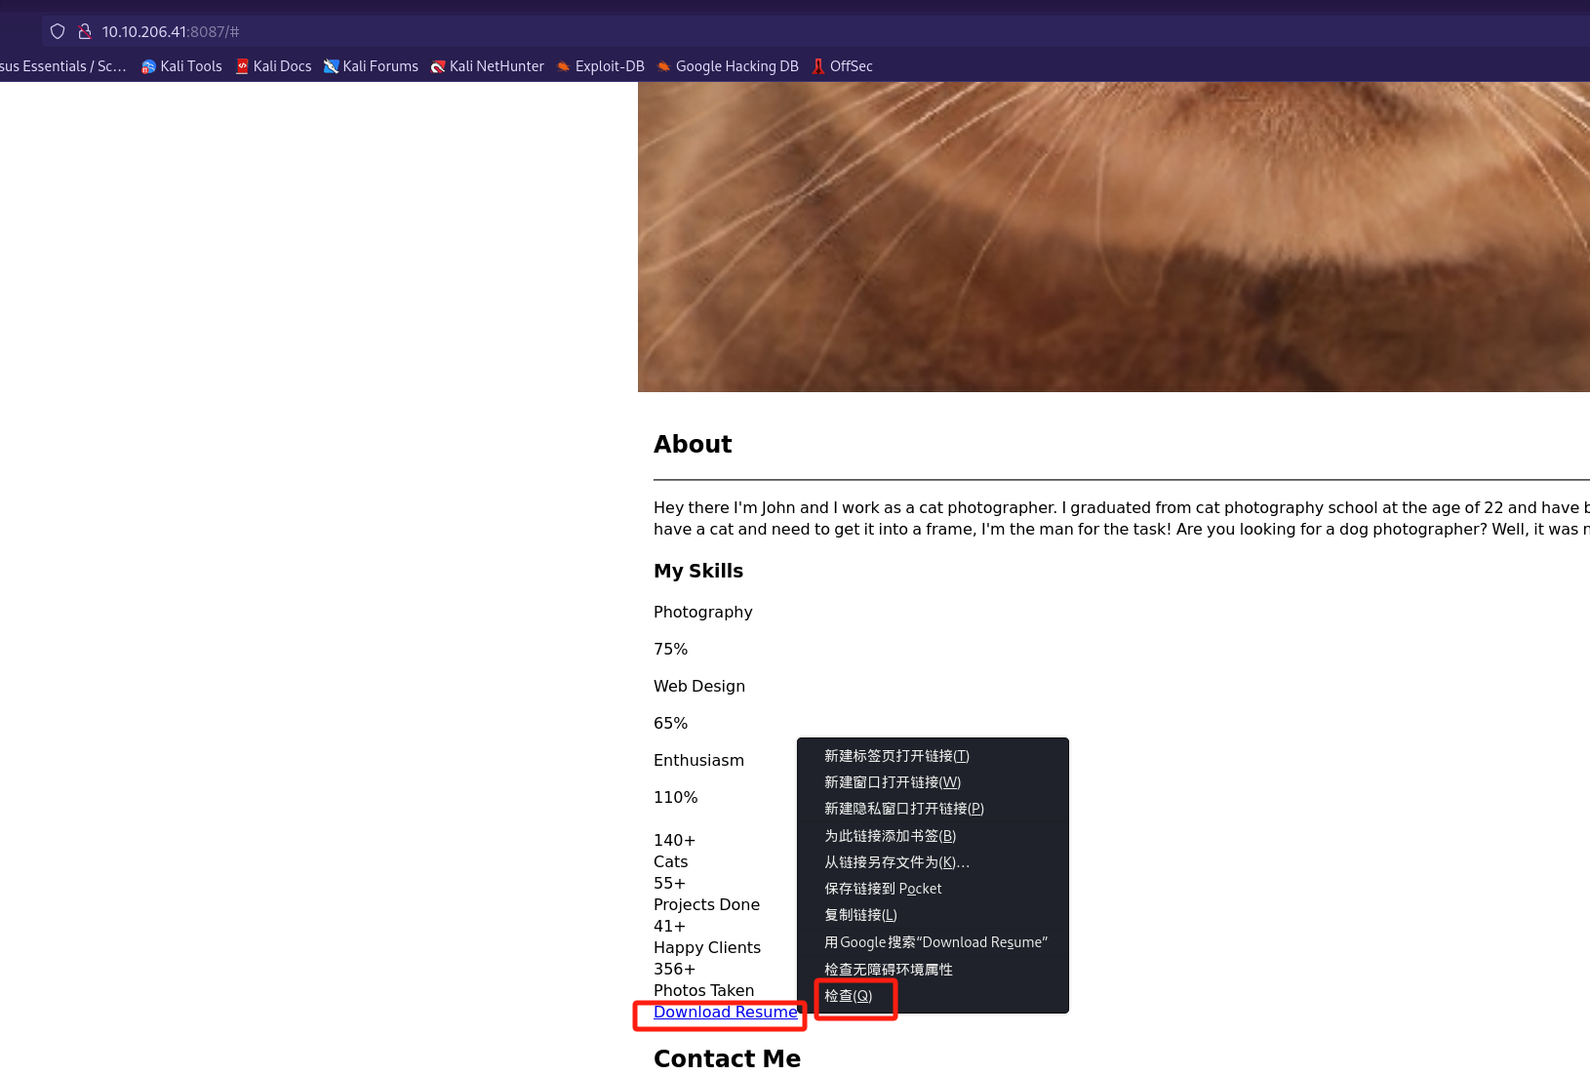Image resolution: width=1590 pixels, height=1075 pixels.
Task: Choose 复制链接 copy link option
Action: click(860, 915)
